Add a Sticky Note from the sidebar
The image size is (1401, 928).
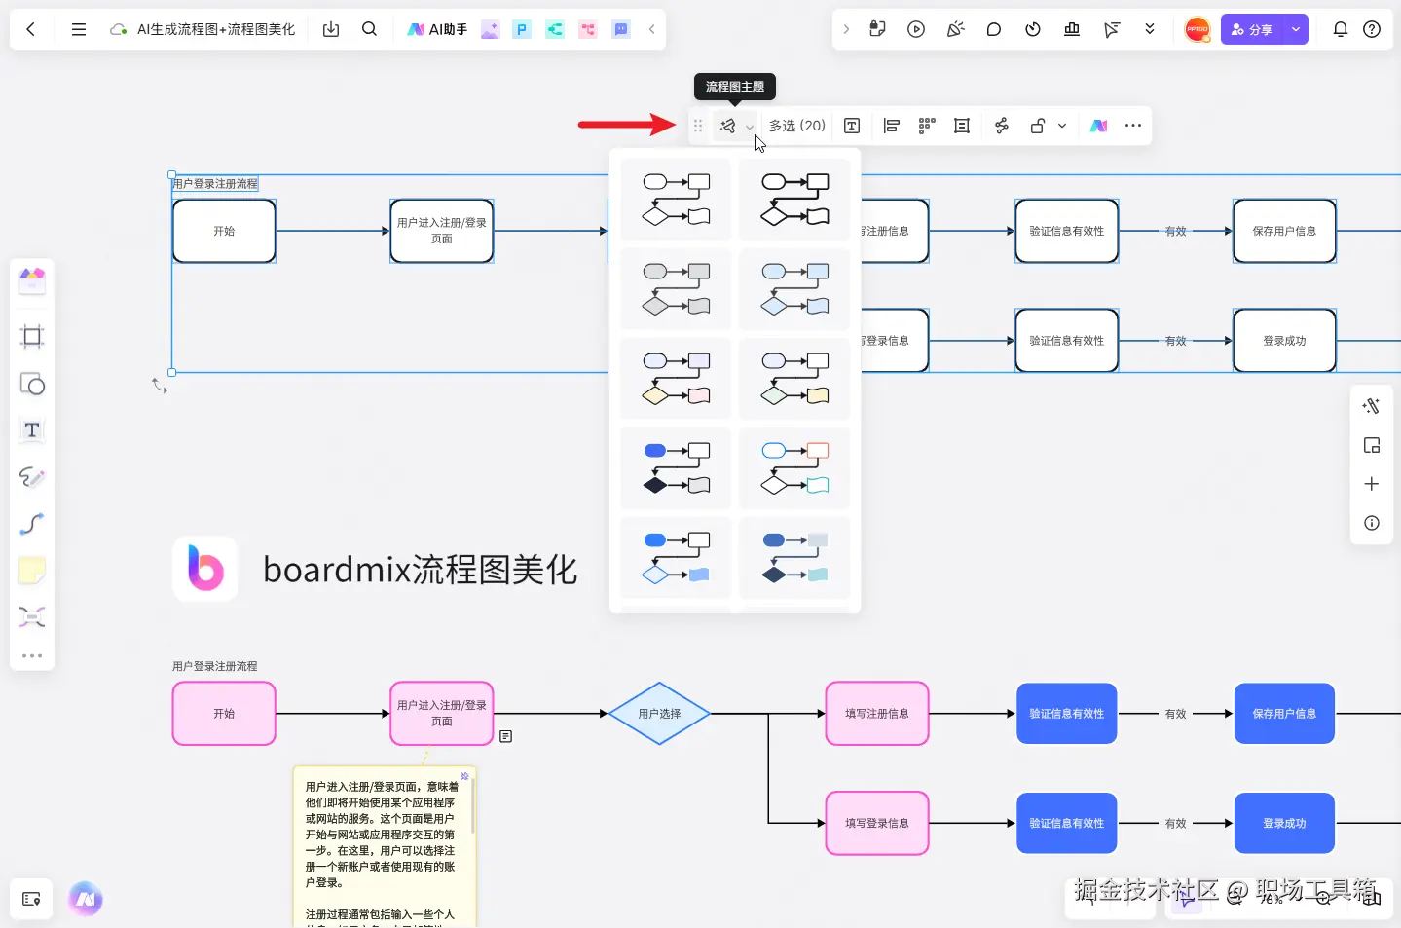click(x=32, y=570)
